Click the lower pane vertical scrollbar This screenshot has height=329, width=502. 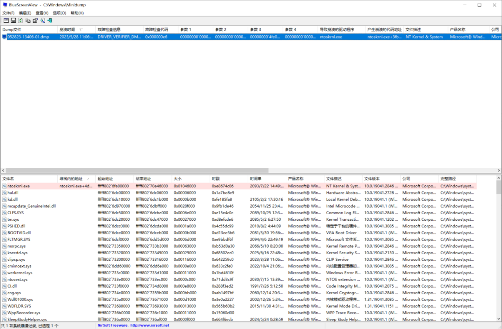499,232
